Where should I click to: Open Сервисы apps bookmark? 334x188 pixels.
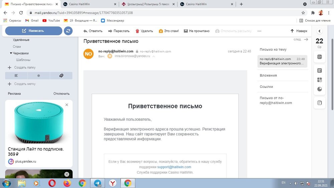click(12, 20)
